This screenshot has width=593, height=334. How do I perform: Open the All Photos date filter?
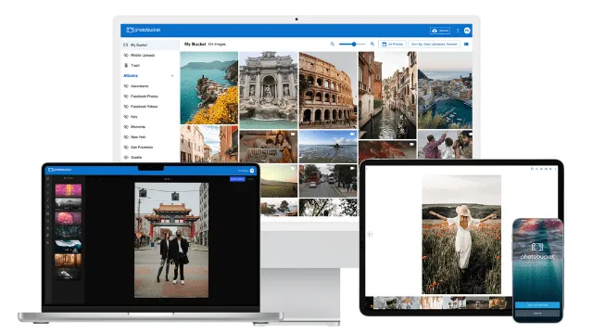(x=392, y=45)
